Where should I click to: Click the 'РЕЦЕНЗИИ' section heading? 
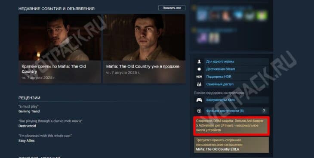tap(29, 98)
